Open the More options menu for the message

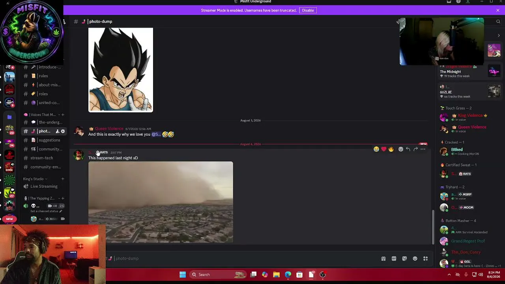click(x=423, y=149)
